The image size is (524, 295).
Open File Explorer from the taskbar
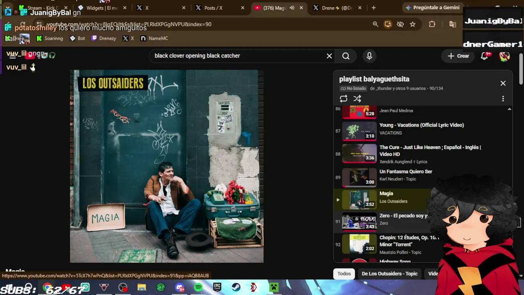[142, 288]
